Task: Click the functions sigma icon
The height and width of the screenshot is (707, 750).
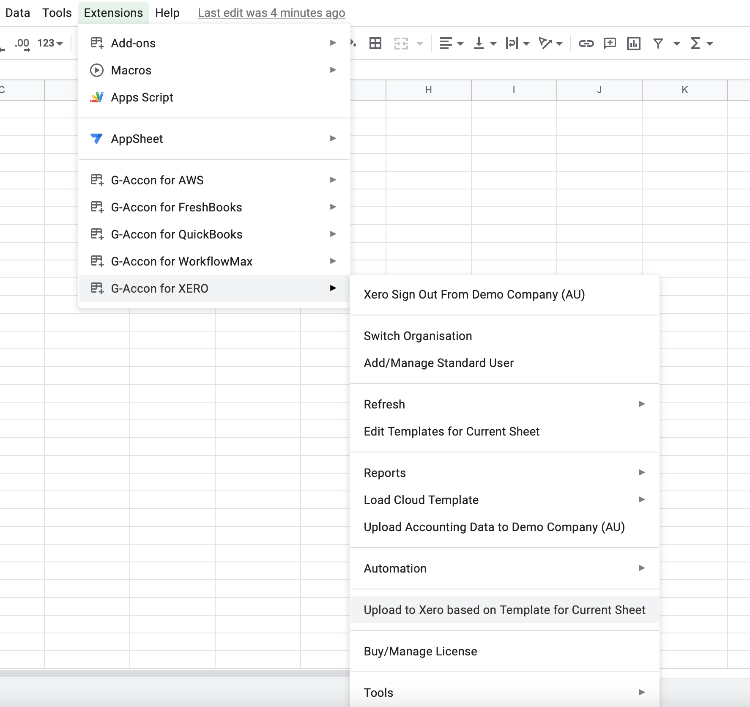Action: pyautogui.click(x=695, y=43)
